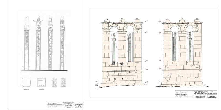Click the fourth small ornament detail square
Image resolution: width=221 pixels, height=110 pixels.
(x=64, y=82)
